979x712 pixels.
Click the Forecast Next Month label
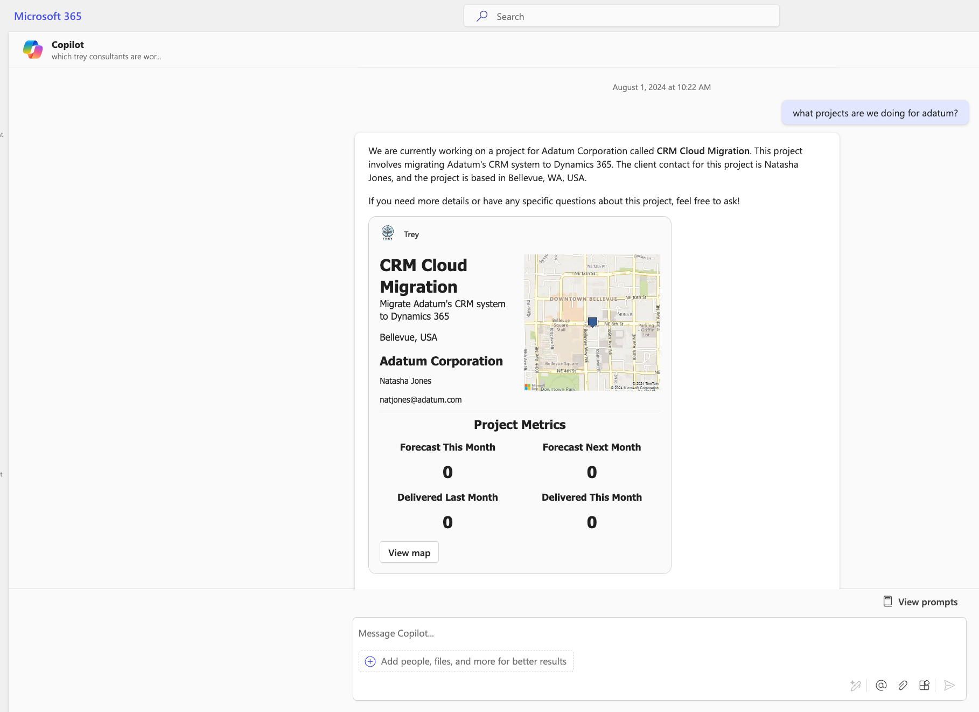tap(592, 447)
